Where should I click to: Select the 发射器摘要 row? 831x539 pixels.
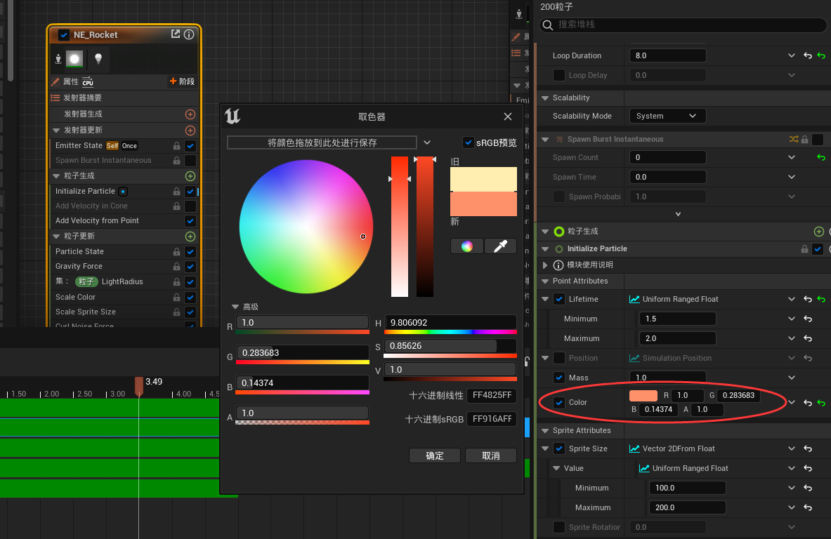point(124,98)
